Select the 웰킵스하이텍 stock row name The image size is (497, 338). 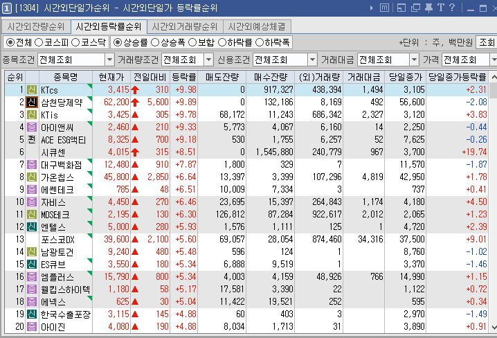tap(65, 290)
